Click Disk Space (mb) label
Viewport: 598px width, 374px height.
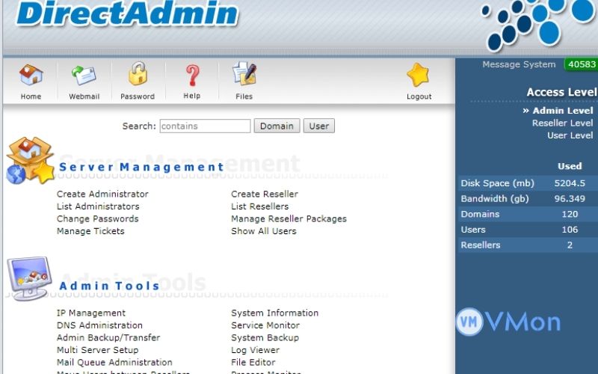497,183
